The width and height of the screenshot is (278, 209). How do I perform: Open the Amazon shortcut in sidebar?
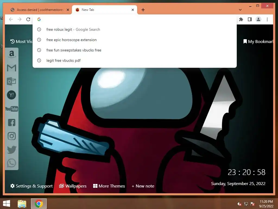coord(12,54)
